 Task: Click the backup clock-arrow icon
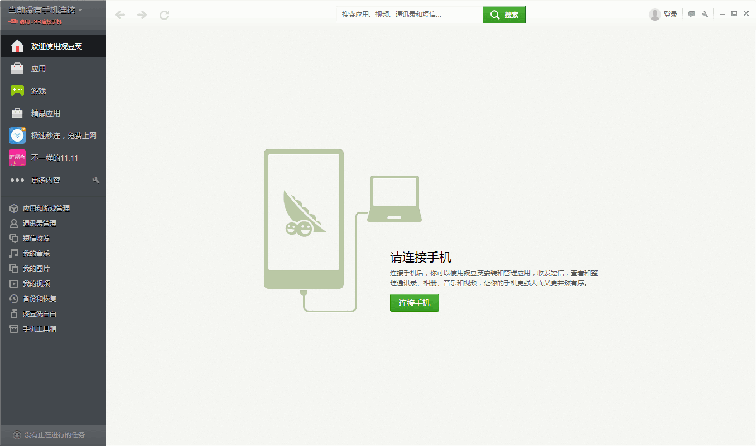(14, 299)
